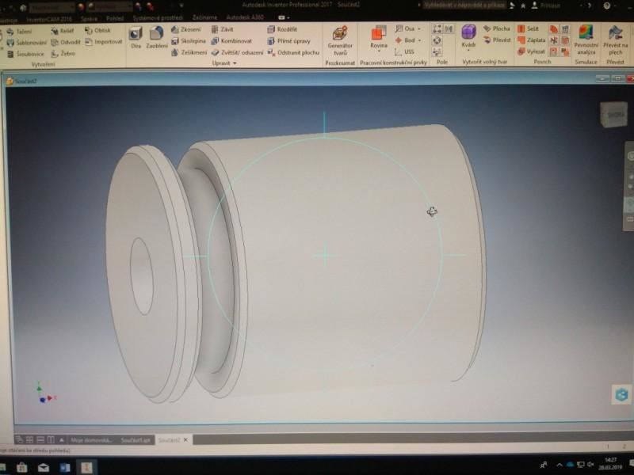Choose the Závit thread tool
The image size is (634, 475).
click(x=221, y=29)
